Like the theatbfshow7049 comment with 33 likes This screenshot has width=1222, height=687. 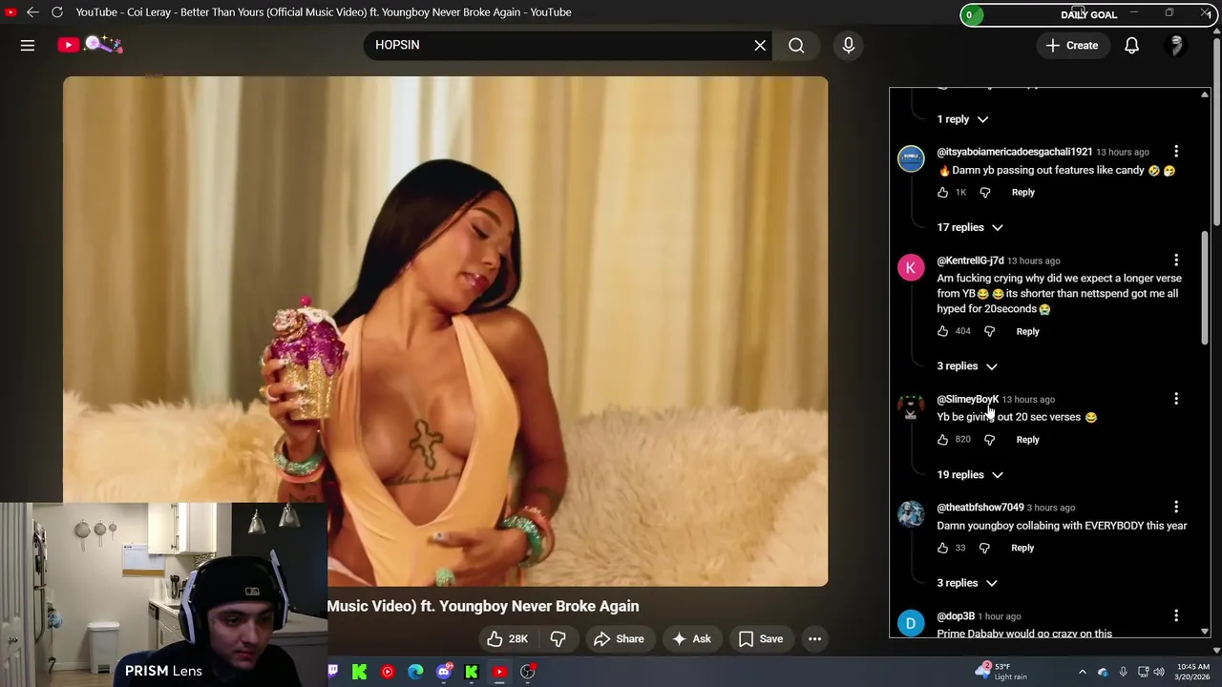click(x=942, y=549)
